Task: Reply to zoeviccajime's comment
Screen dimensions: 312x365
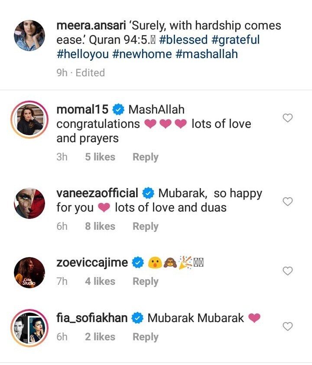Action: (145, 281)
